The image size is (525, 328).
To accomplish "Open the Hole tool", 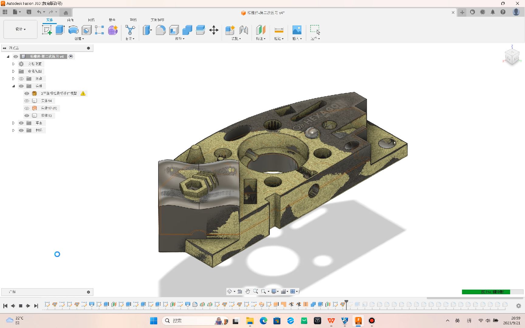I will (x=86, y=29).
